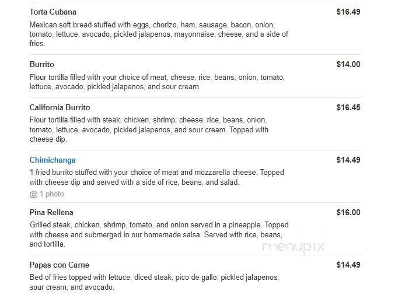Click the Pina Rellena item title

[x=51, y=213]
